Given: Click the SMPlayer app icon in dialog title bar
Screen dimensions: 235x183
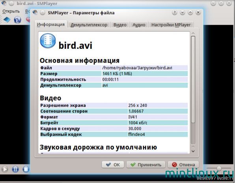Looking at the screenshot, I should (x=35, y=13).
